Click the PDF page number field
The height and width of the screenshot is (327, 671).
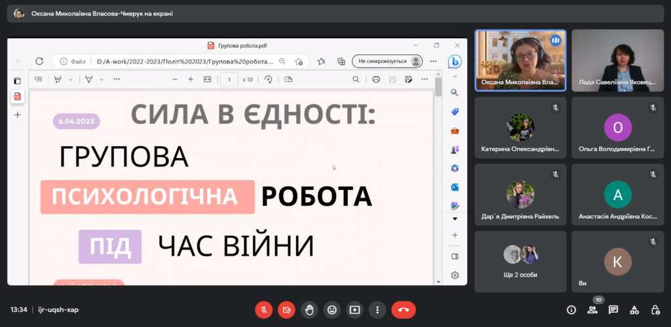229,79
